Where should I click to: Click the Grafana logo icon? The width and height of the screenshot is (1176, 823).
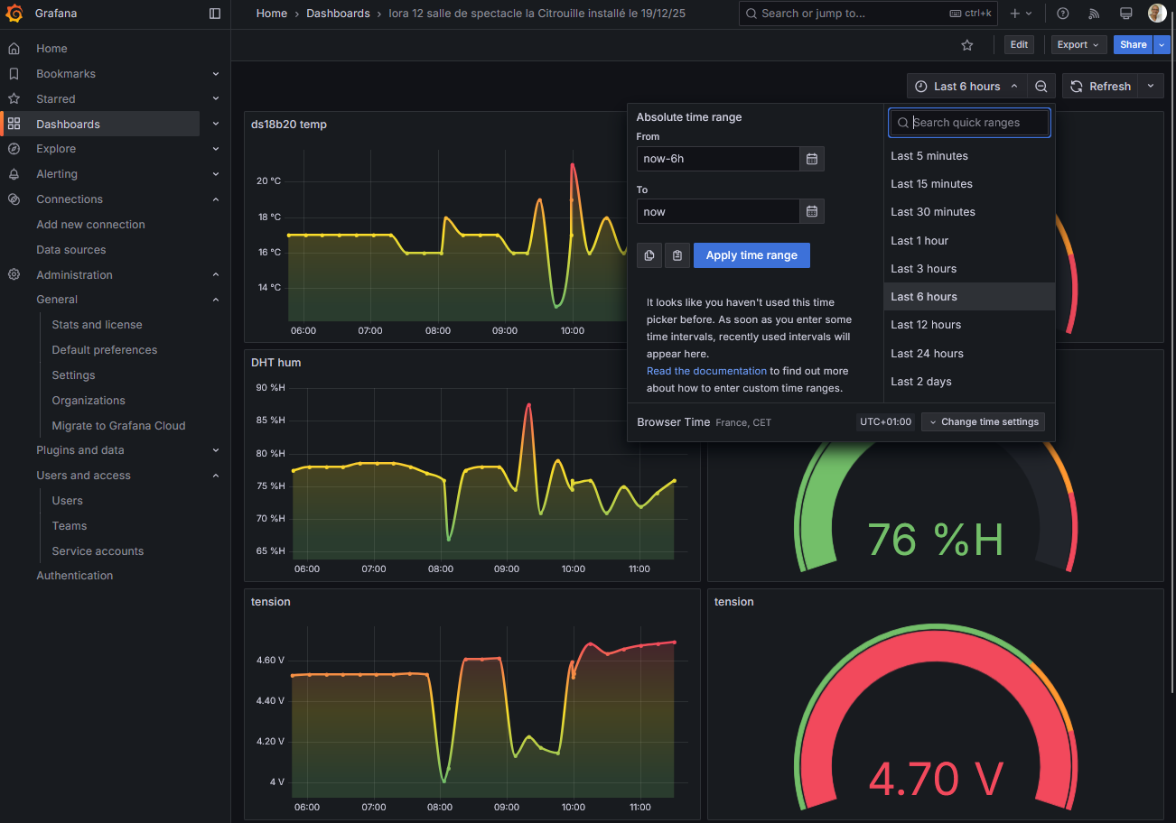[x=14, y=14]
